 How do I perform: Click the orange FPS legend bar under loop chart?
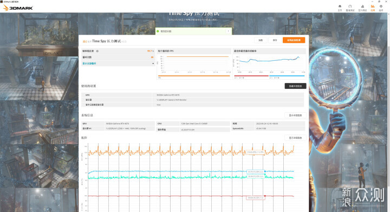click(194, 76)
